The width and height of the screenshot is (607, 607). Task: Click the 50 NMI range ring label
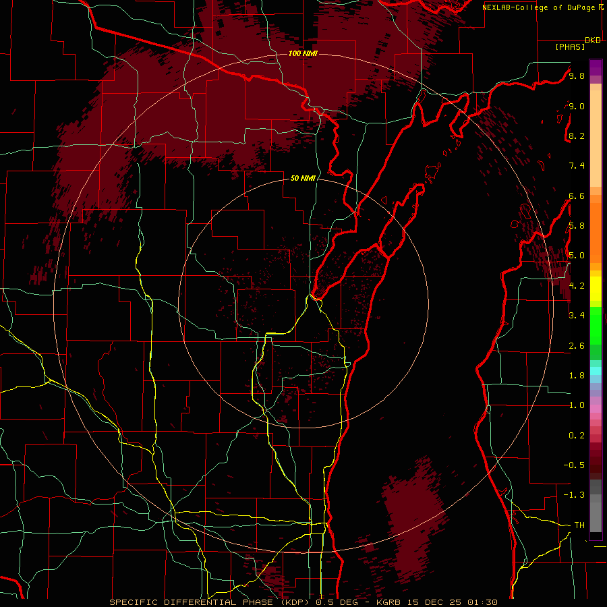click(303, 178)
